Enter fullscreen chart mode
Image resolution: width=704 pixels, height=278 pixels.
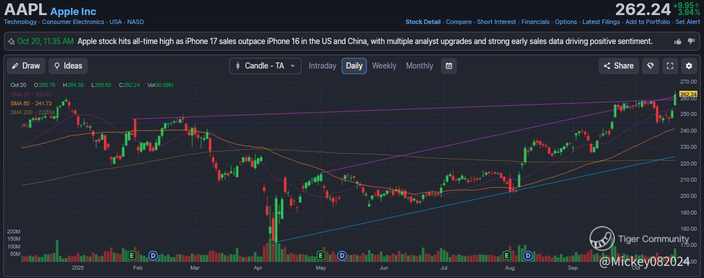click(670, 66)
